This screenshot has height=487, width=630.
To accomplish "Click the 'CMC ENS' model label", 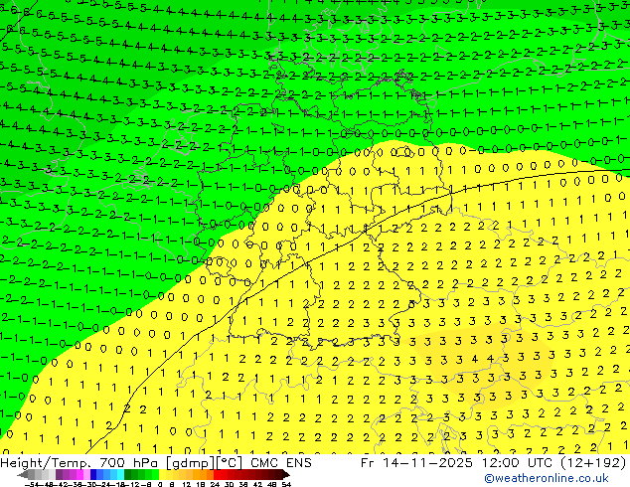I will (281, 463).
